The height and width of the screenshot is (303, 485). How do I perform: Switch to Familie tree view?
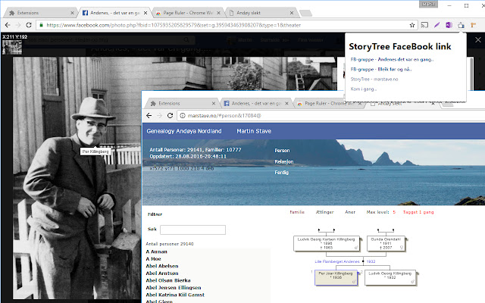coord(297,212)
